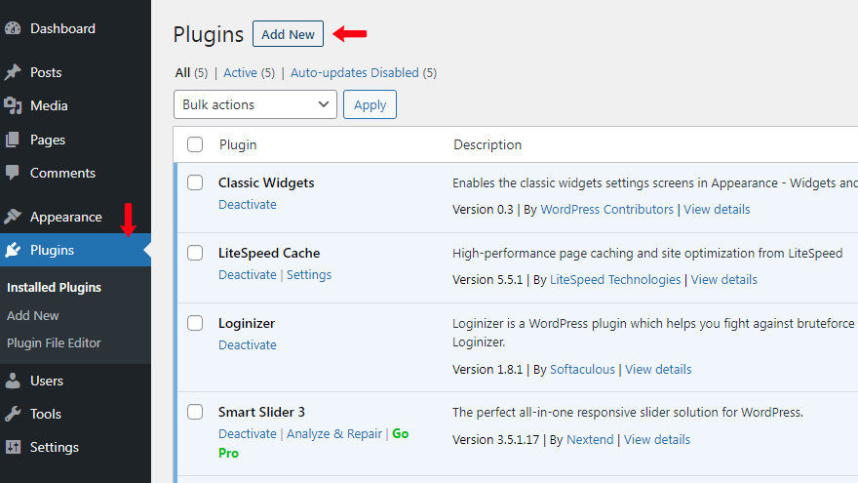
Task: Click the Tools wrench icon
Action: [x=13, y=415]
